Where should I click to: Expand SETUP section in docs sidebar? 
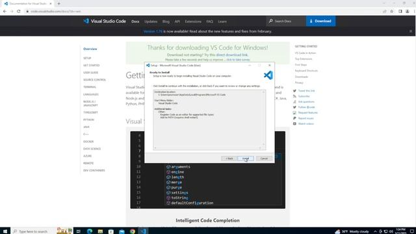(x=87, y=58)
